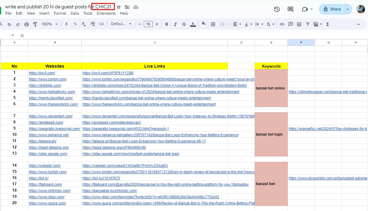Click the Insert link icon
The image size is (368, 211).
(282, 24)
